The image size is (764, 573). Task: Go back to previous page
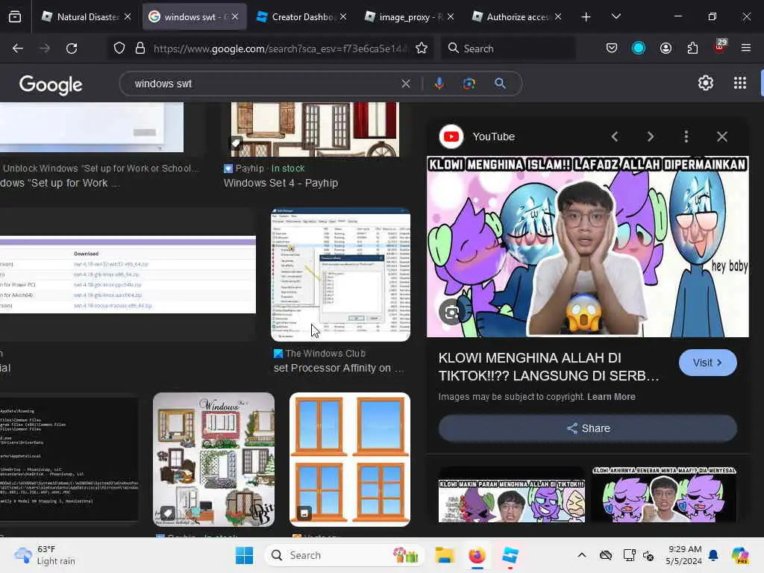click(18, 48)
